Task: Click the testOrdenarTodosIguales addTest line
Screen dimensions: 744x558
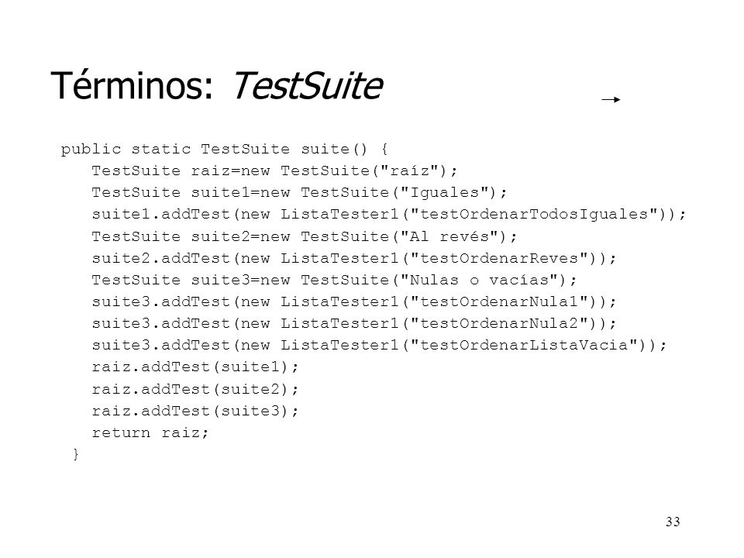Action: coord(389,215)
